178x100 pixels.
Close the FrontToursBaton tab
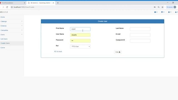(24, 3)
